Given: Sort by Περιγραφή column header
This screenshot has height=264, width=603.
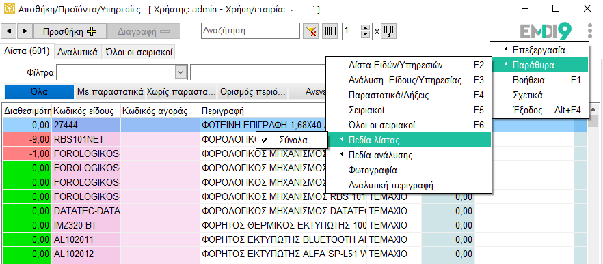Looking at the screenshot, I should 263,111.
